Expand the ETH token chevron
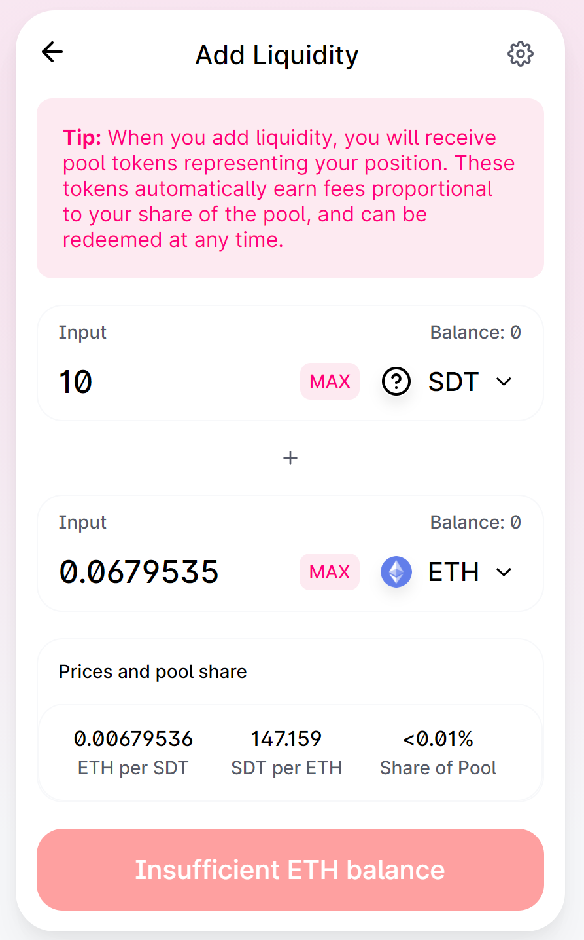Viewport: 584px width, 940px height. [x=504, y=572]
